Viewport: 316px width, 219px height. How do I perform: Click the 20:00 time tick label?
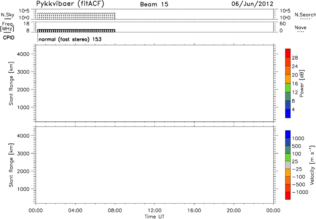tap(233, 211)
